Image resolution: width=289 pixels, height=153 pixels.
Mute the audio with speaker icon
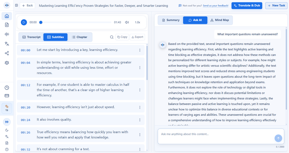(127, 22)
